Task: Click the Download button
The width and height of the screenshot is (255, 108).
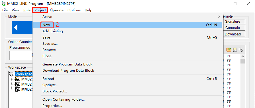Action: click(x=232, y=34)
